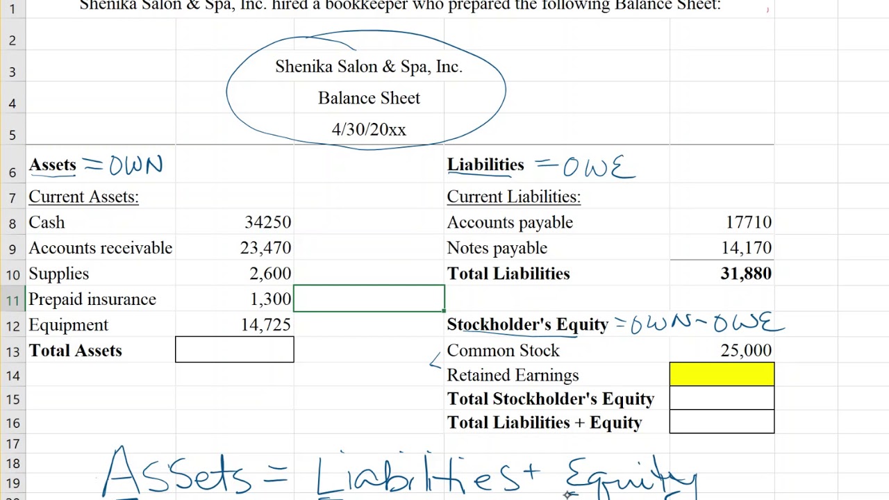This screenshot has height=500, width=889.
Task: Click the Total Liabilities label
Action: pyautogui.click(x=508, y=274)
